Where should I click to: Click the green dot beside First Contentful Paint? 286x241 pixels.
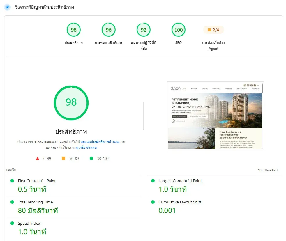tap(12, 181)
